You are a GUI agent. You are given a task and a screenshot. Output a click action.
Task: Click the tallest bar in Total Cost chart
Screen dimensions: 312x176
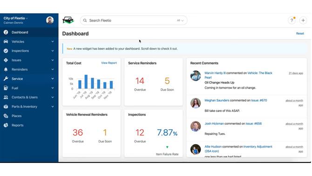pos(86,82)
